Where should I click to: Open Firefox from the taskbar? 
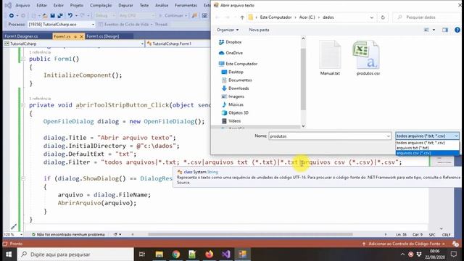click(209, 254)
